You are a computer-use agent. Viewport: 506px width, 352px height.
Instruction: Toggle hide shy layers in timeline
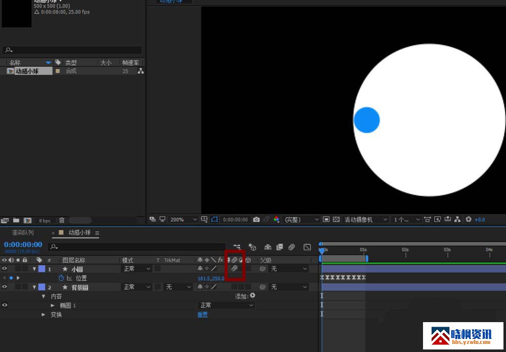[x=268, y=247]
